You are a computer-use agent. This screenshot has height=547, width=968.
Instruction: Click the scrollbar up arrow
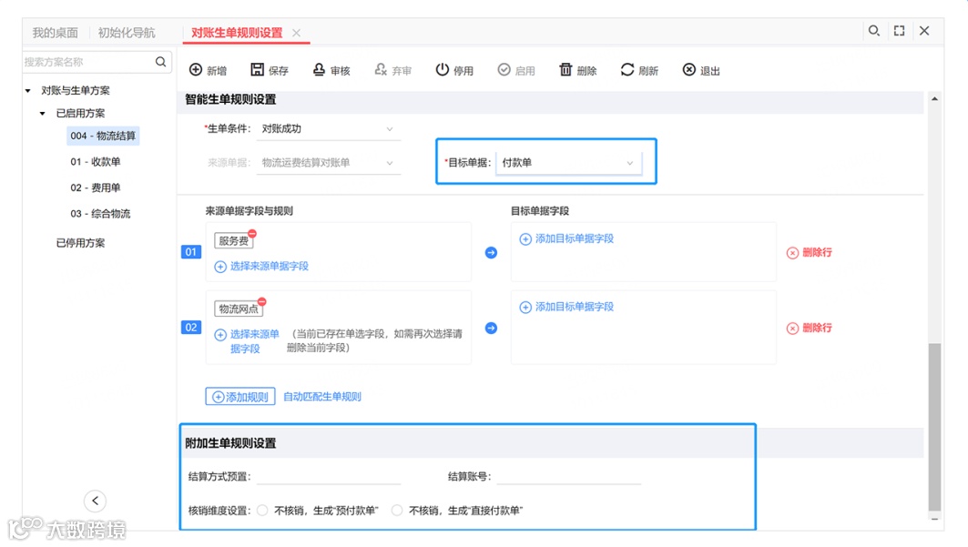934,98
